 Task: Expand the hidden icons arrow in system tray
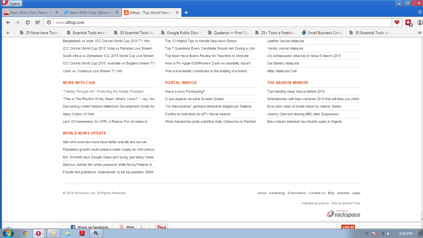pyautogui.click(x=359, y=233)
